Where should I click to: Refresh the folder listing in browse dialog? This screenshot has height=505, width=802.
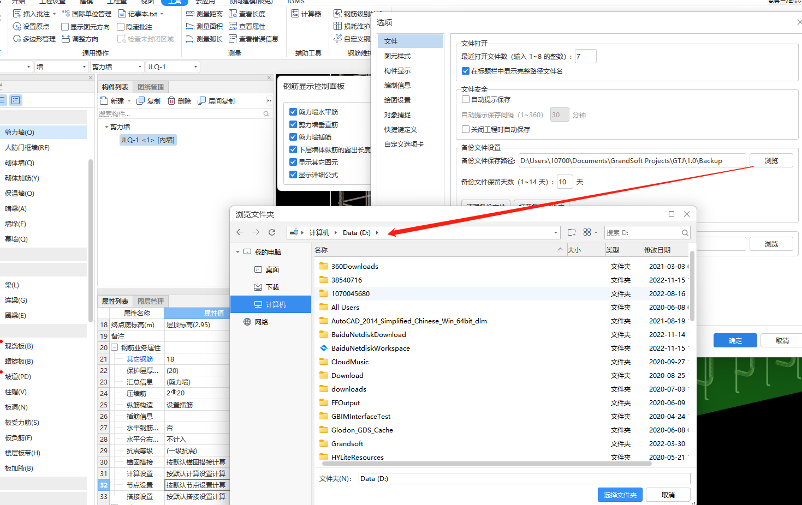[x=272, y=232]
